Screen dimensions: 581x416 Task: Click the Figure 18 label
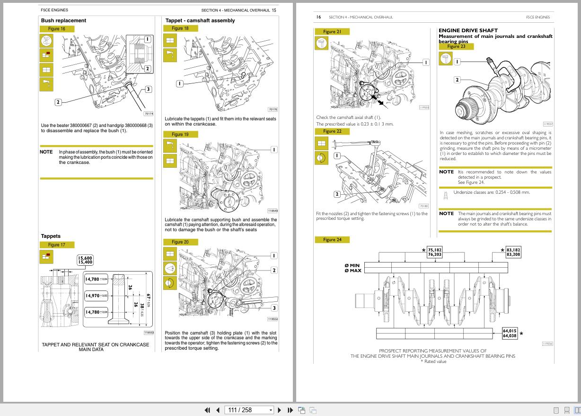tap(180, 28)
